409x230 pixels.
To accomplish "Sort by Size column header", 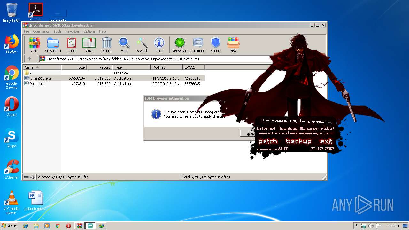I will pyautogui.click(x=74, y=67).
